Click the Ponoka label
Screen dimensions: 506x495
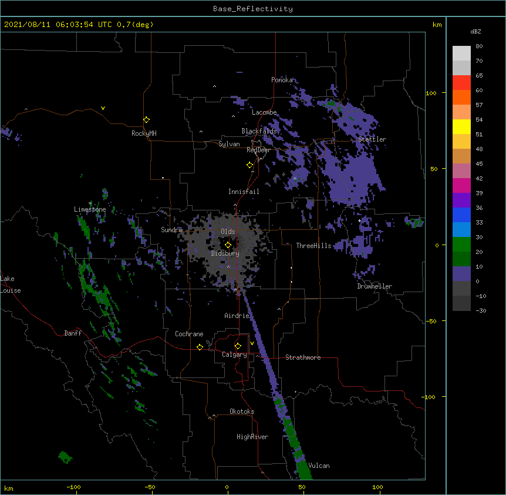(282, 80)
